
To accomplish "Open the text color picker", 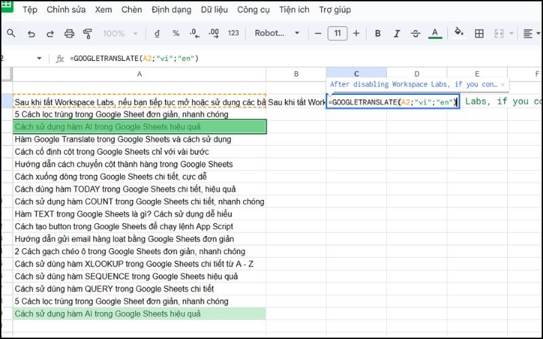I will (435, 33).
